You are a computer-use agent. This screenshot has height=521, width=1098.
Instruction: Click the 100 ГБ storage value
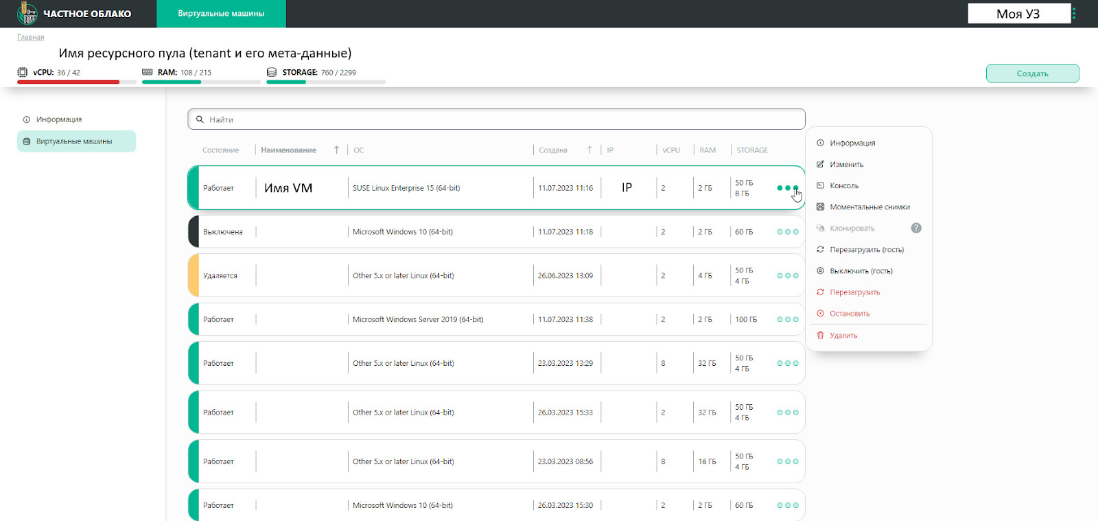click(746, 319)
